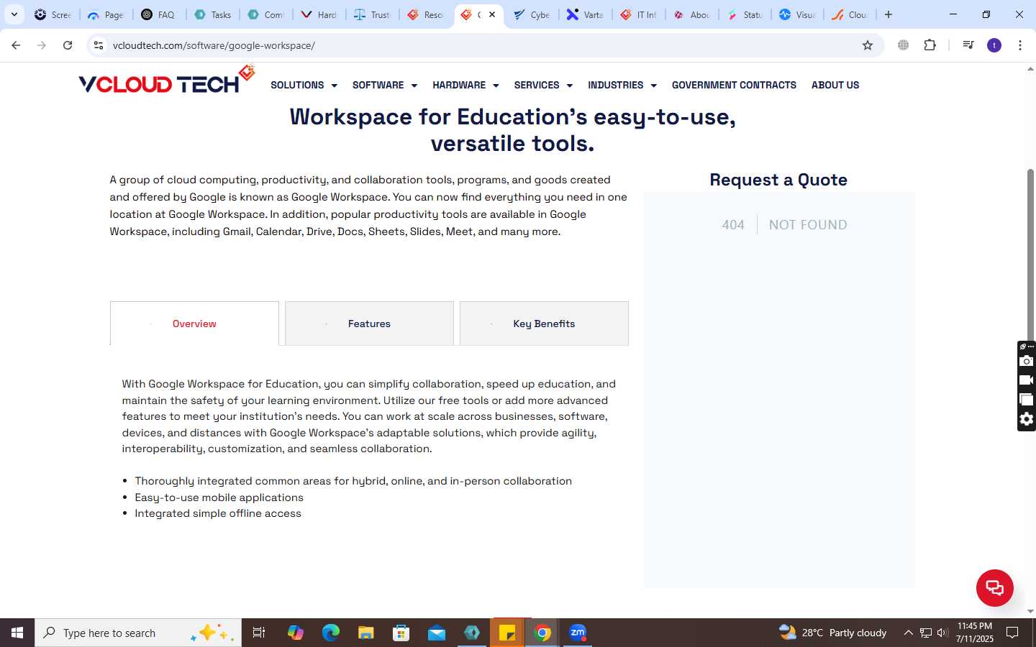Switch to the About browser tab
Screen dimensions: 1036x647
click(691, 14)
